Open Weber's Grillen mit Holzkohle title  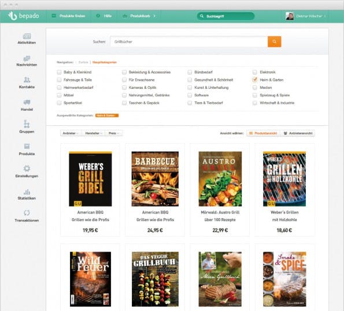coord(284,216)
